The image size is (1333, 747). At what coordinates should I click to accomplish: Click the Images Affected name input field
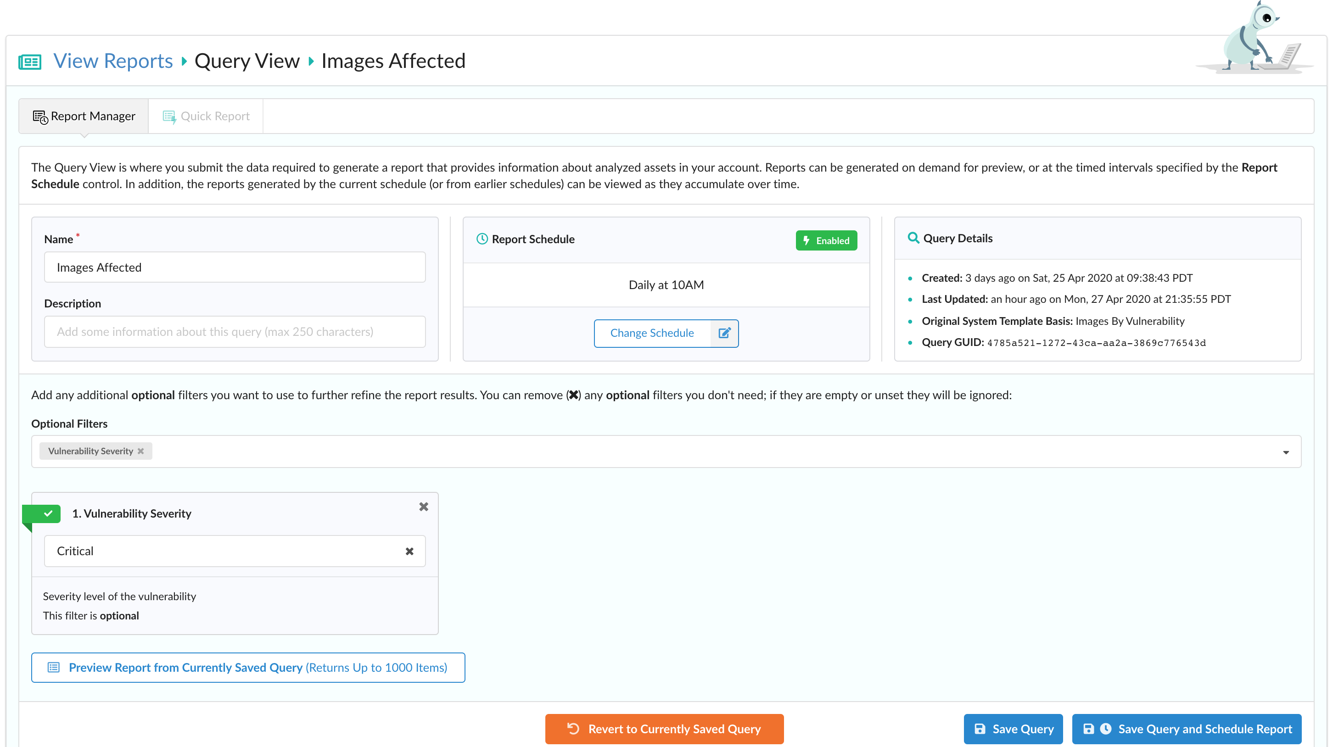235,267
